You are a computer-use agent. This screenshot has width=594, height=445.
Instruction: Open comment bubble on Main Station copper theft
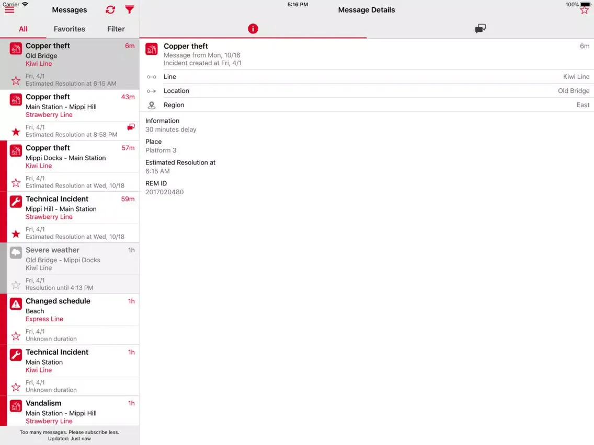[131, 127]
